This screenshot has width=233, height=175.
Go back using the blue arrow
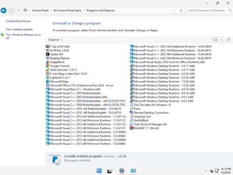point(3,11)
